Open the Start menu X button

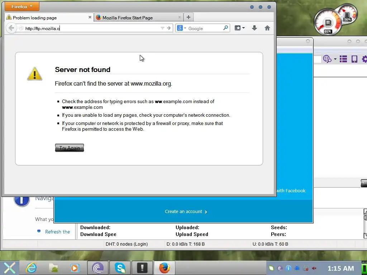(9, 268)
